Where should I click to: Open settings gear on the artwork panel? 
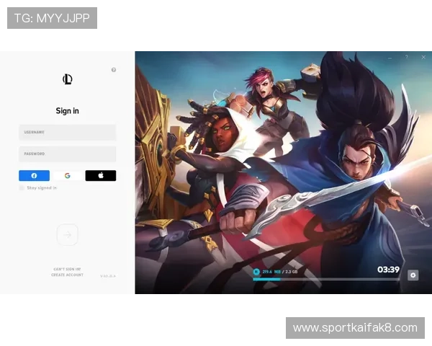(413, 275)
